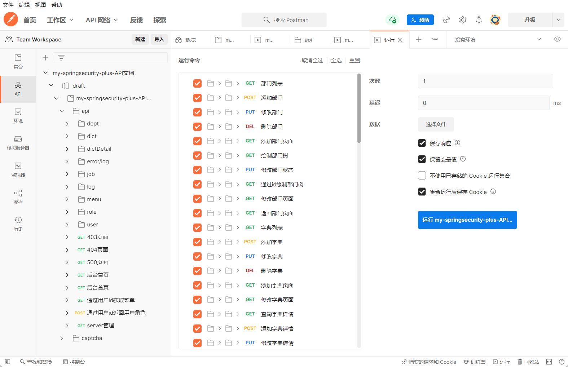
Task: Uncheck the 部门列表 request checkbox
Action: click(198, 83)
